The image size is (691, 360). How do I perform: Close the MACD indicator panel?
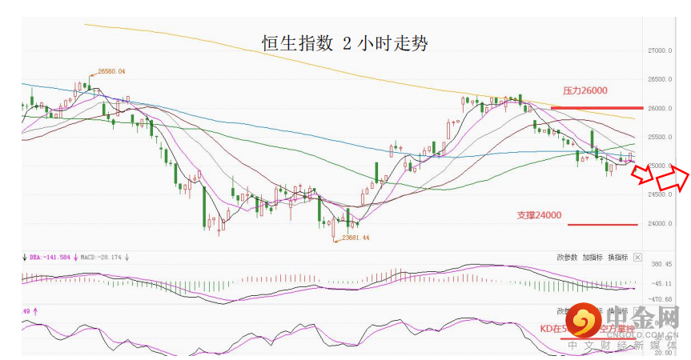[x=637, y=258]
